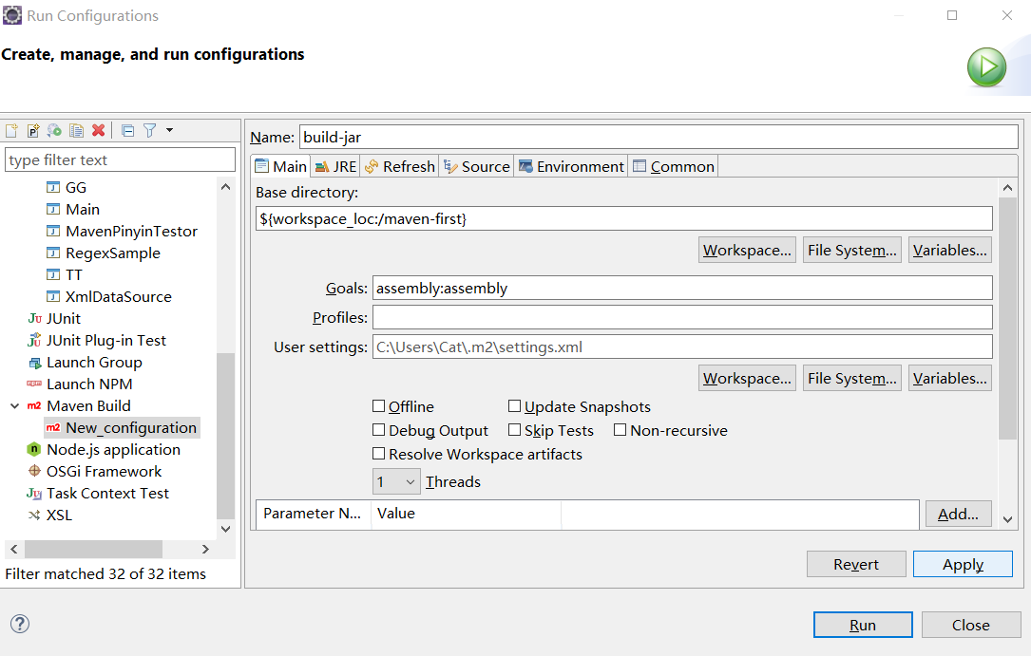Open the help question mark icon
This screenshot has height=656, width=1031.
click(x=20, y=624)
